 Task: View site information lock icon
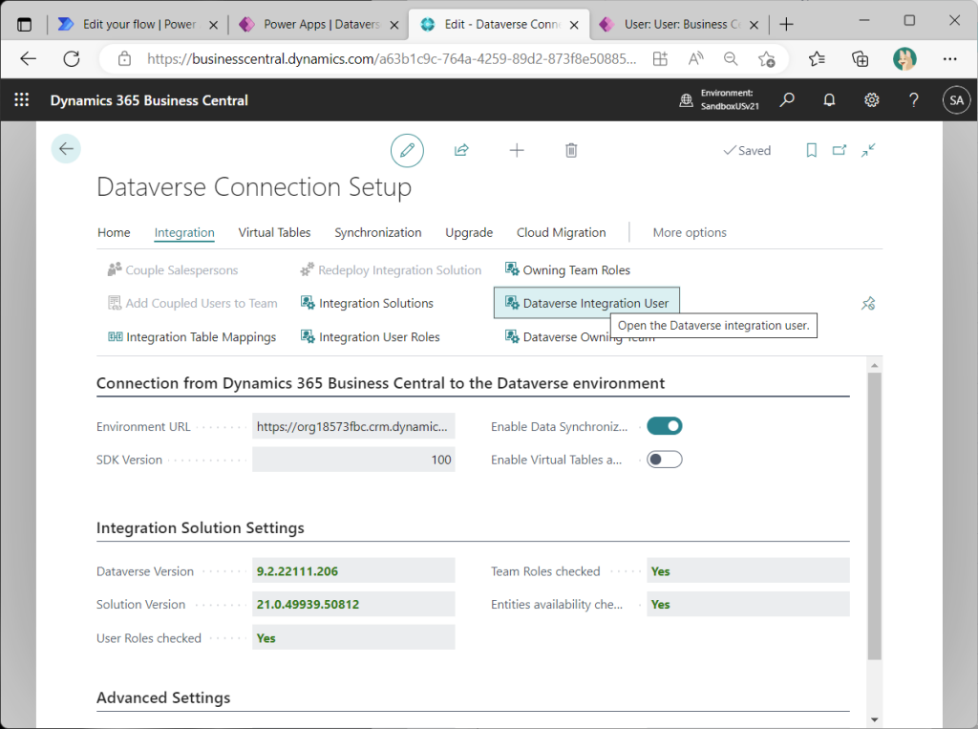tap(125, 59)
